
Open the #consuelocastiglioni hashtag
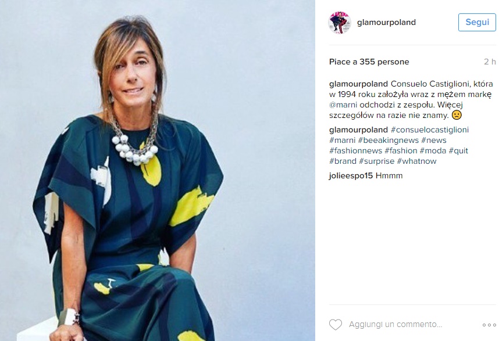click(x=430, y=130)
